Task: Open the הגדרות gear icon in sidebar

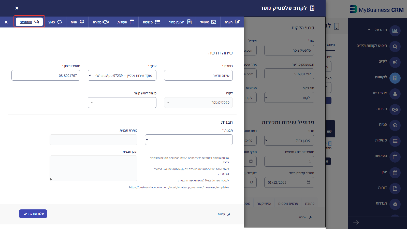Action: (x=395, y=204)
